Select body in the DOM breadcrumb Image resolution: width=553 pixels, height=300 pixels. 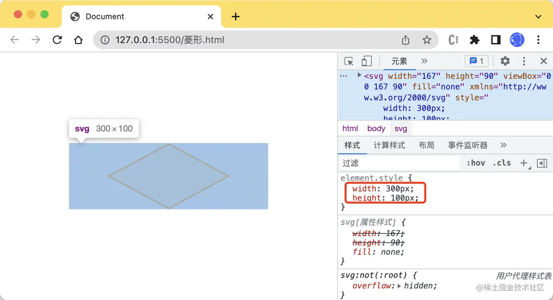tap(376, 128)
